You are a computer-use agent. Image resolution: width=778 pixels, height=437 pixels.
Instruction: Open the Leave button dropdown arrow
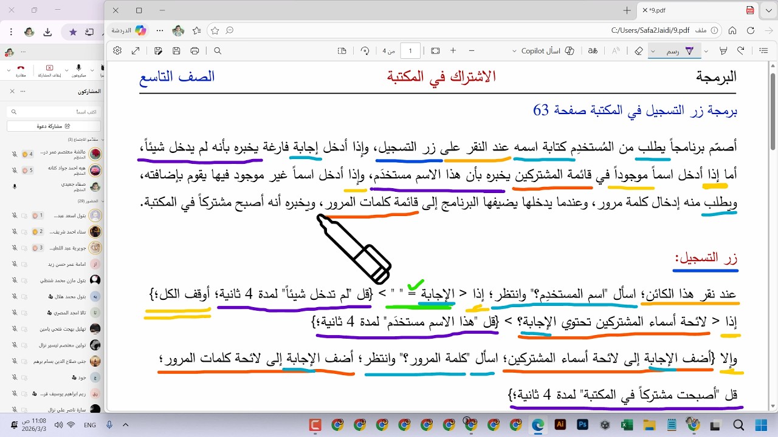pos(9,71)
